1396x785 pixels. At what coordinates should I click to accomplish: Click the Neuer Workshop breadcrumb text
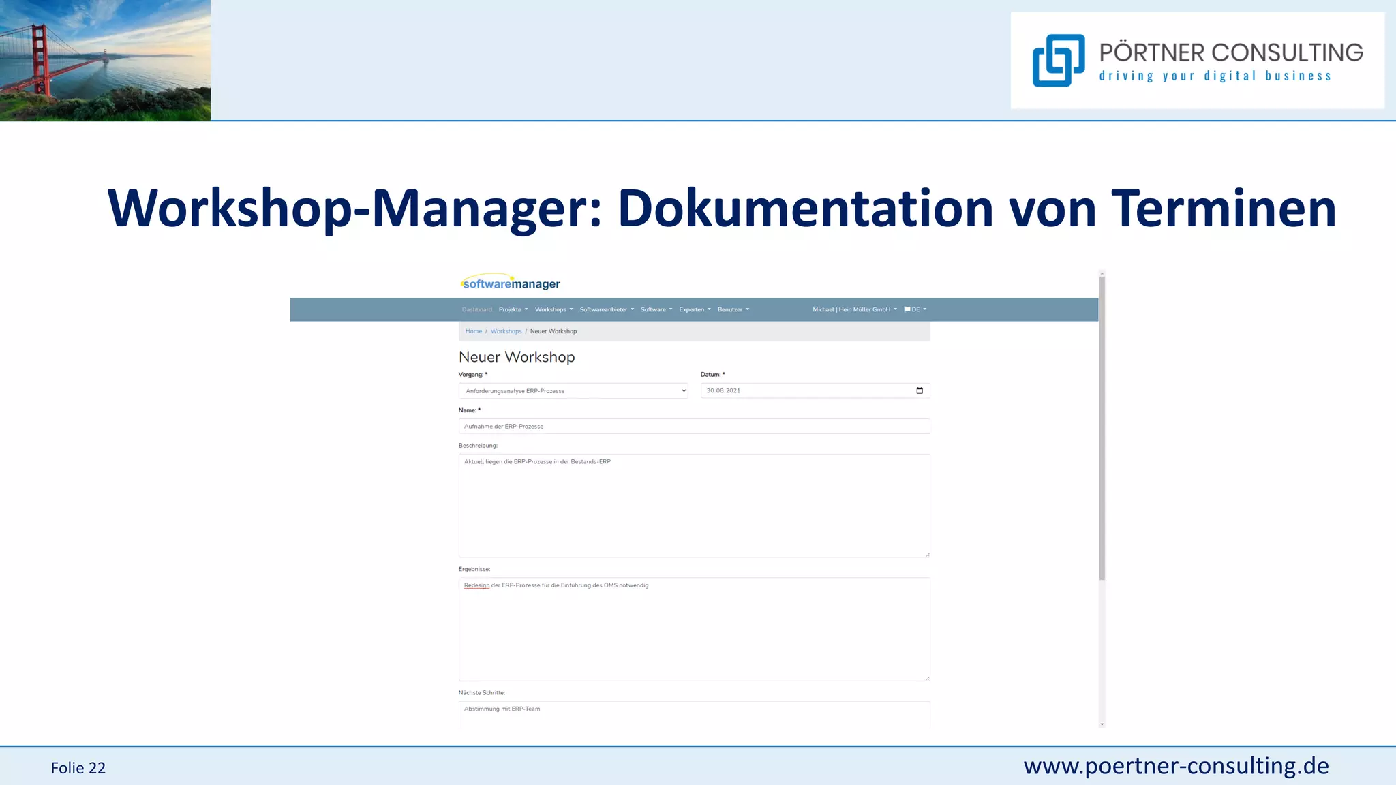pyautogui.click(x=553, y=331)
